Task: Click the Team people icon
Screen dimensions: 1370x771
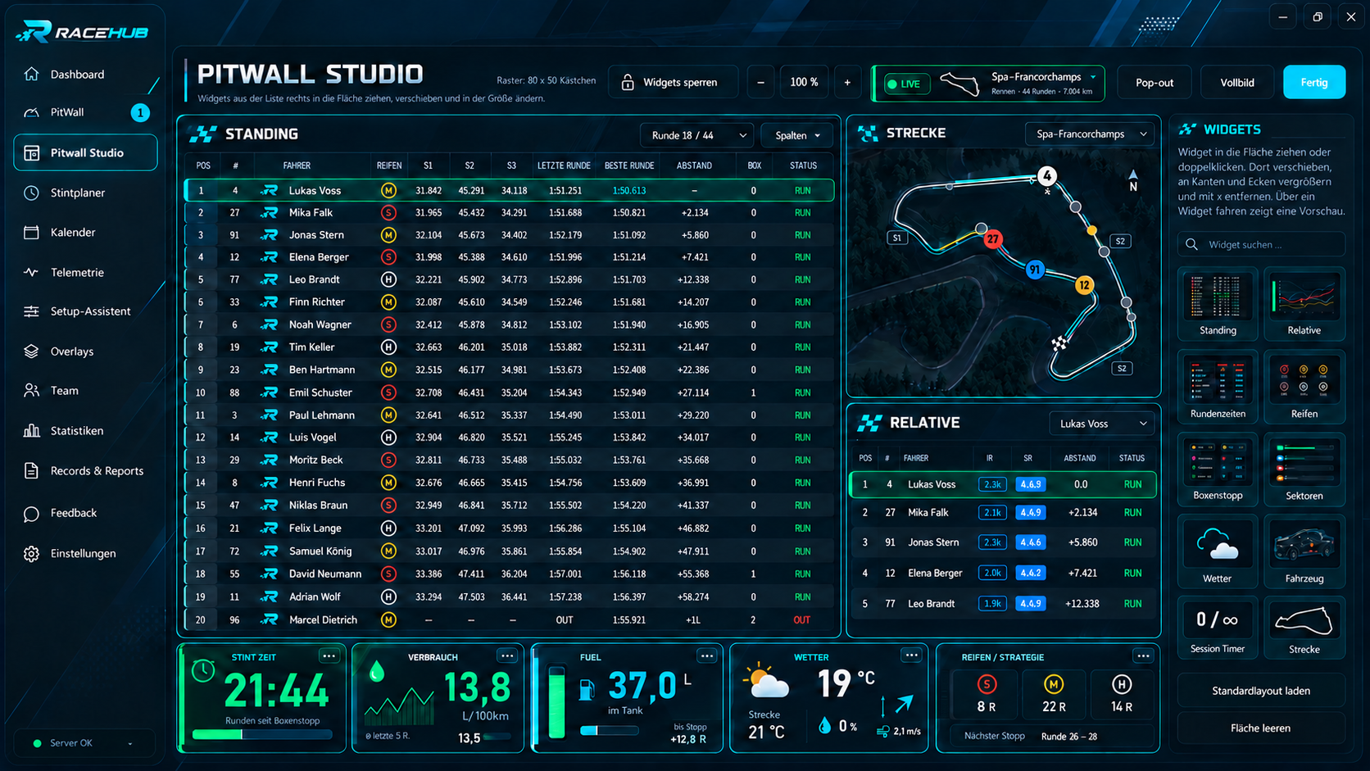Action: pyautogui.click(x=31, y=391)
